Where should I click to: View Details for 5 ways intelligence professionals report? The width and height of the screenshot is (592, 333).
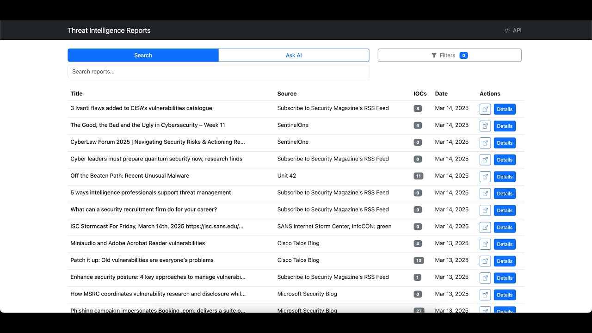pos(505,194)
